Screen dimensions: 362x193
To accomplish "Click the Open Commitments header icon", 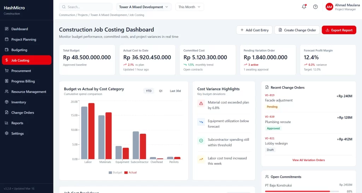I will [x=267, y=177].
